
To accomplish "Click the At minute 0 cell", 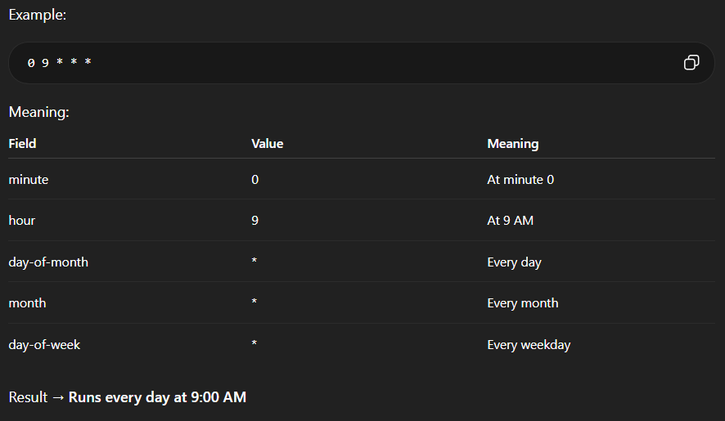I will pyautogui.click(x=520, y=180).
